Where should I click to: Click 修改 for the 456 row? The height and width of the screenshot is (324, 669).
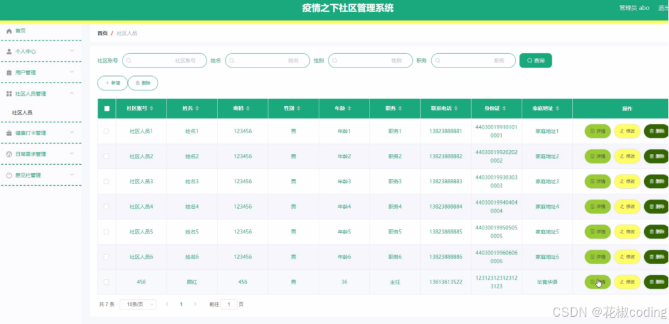(627, 282)
